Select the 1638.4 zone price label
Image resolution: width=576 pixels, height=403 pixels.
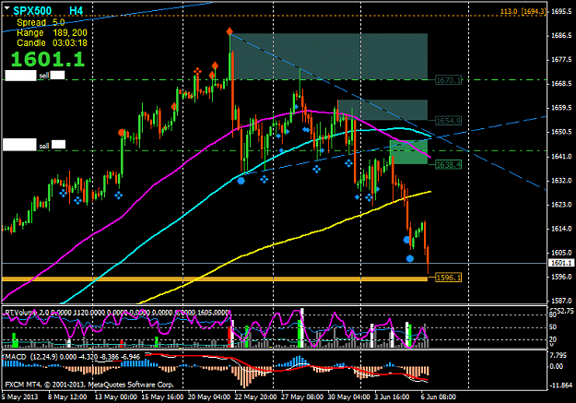448,164
